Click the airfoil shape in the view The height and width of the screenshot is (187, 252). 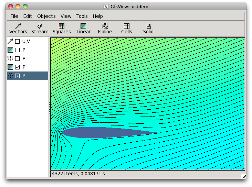103,133
